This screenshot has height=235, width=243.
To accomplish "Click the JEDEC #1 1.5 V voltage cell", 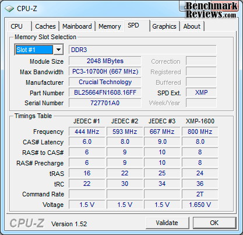I will (x=87, y=205).
